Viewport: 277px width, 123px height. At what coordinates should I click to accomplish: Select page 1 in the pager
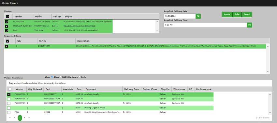point(20,118)
